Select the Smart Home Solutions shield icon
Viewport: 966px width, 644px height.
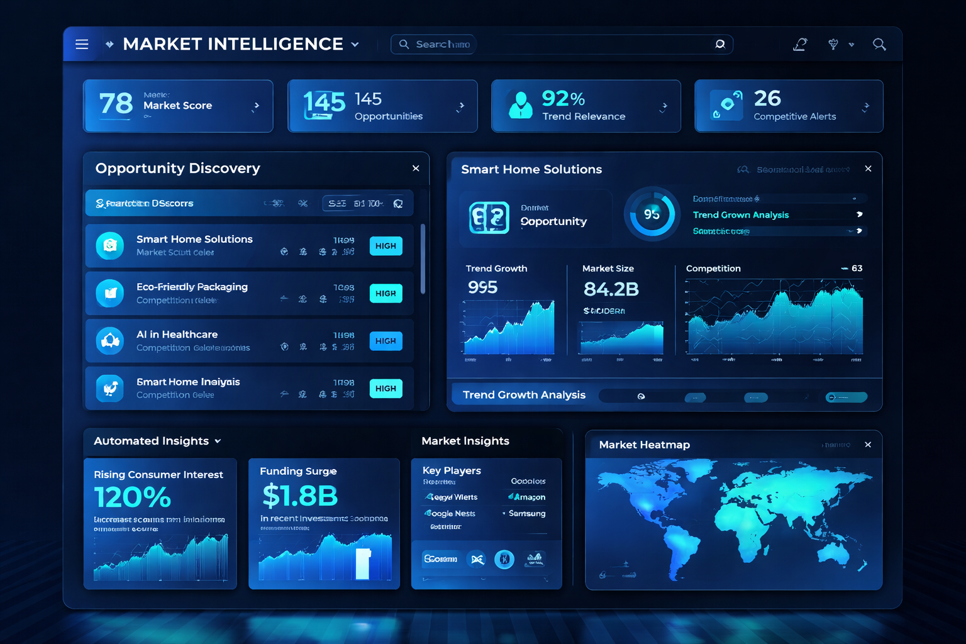110,246
